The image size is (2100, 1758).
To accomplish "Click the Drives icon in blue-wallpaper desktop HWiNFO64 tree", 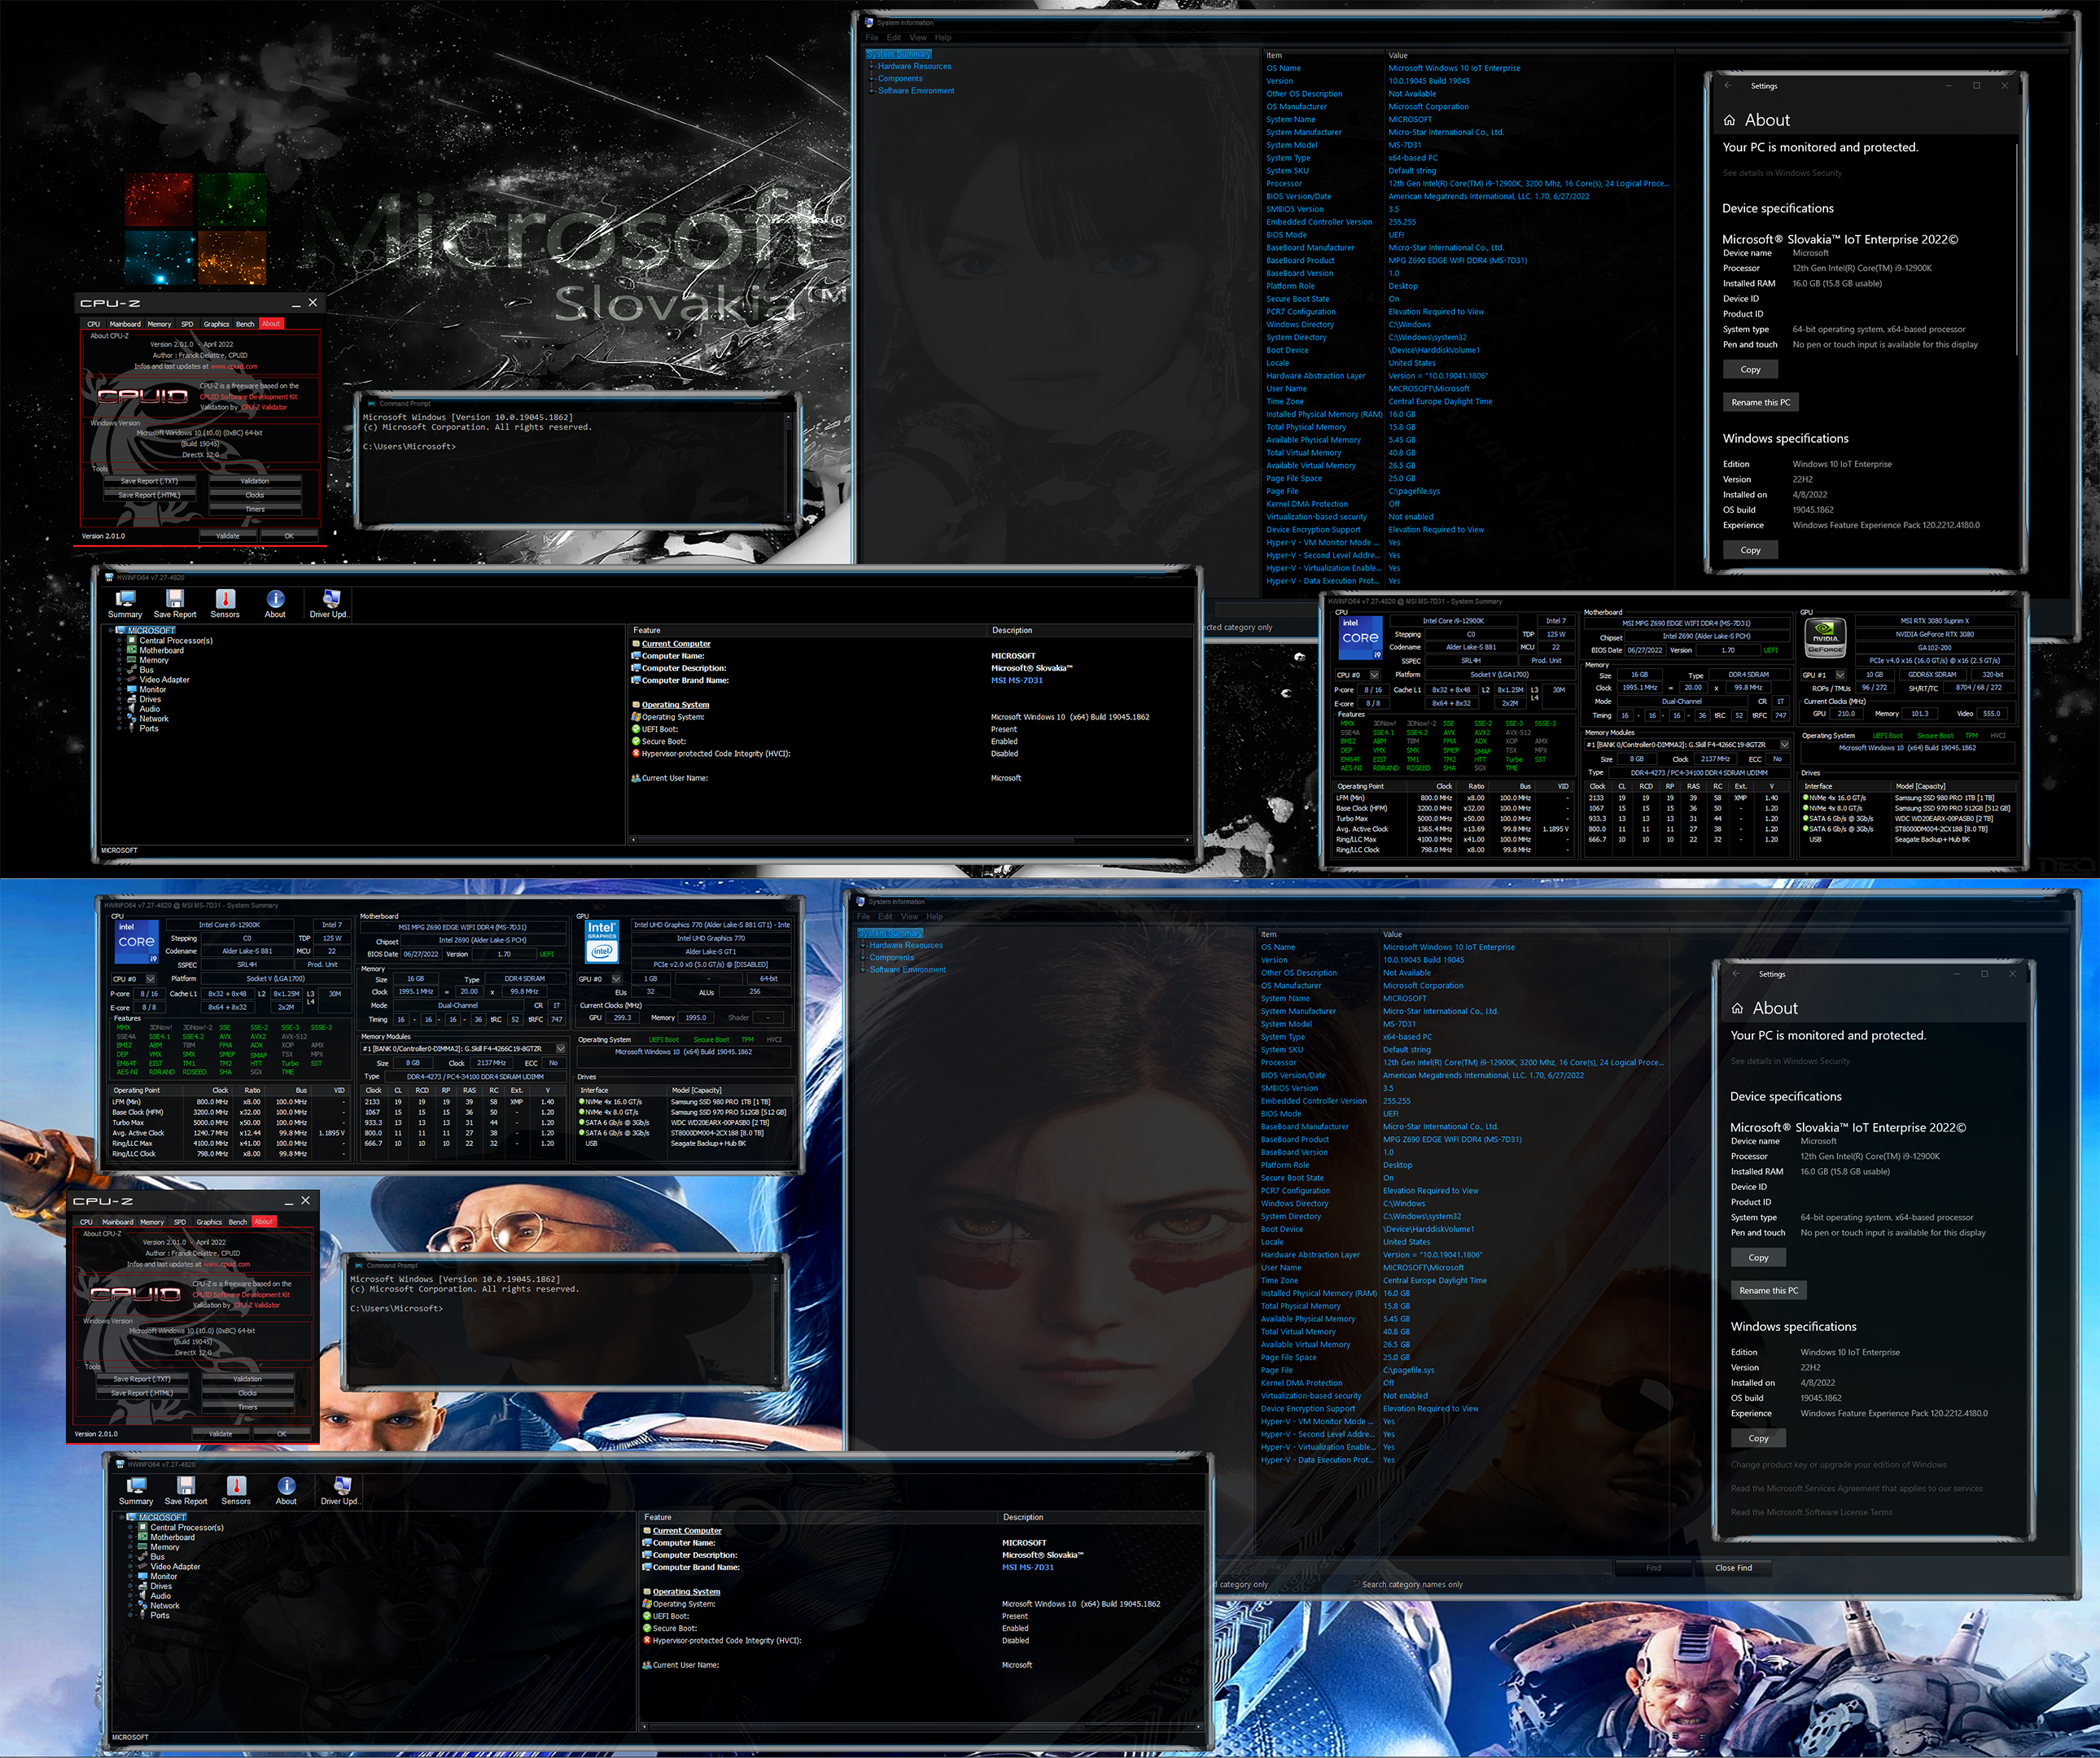I will [142, 1586].
